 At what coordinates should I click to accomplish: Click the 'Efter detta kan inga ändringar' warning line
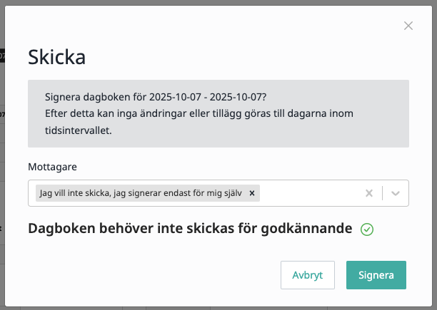point(199,113)
